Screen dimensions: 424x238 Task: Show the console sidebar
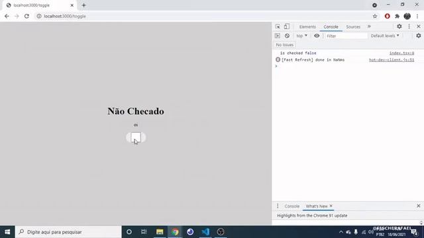pos(278,36)
